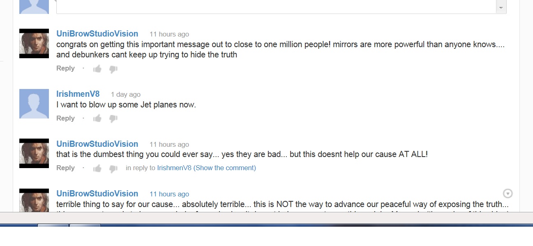Viewport: 533px width, 246px height.
Task: Open actions menu on 'terrible thing' comment
Action: [508, 194]
